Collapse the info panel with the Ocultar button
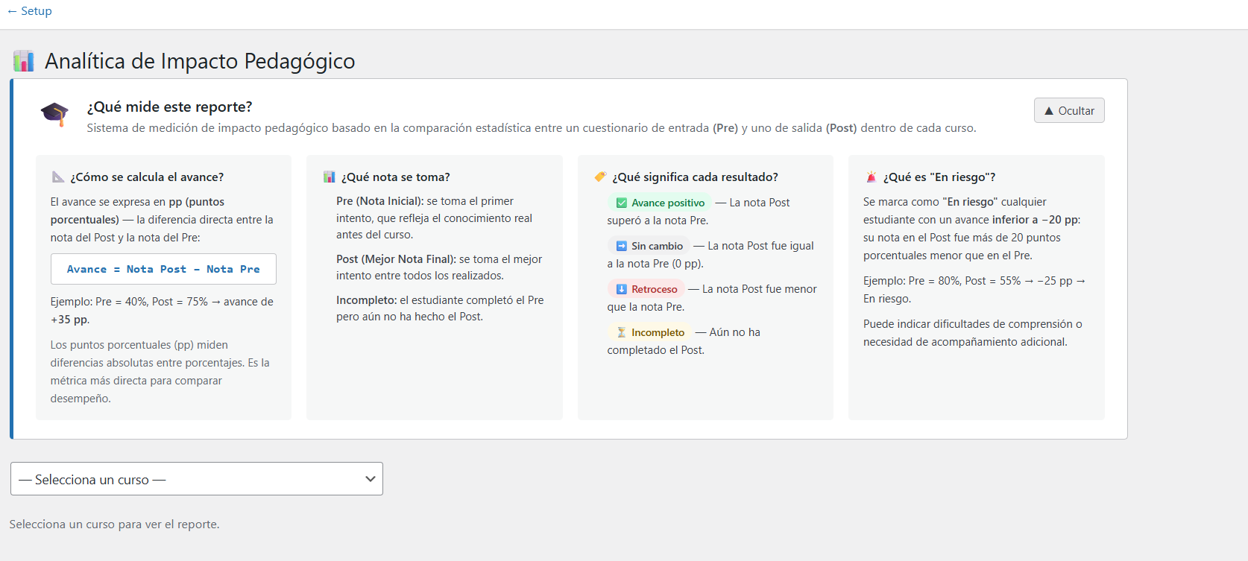This screenshot has width=1248, height=561. (1068, 110)
